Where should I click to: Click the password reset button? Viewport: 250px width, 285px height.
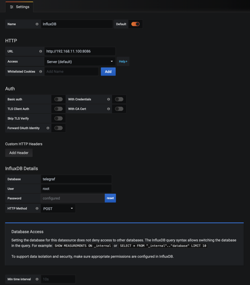110,198
